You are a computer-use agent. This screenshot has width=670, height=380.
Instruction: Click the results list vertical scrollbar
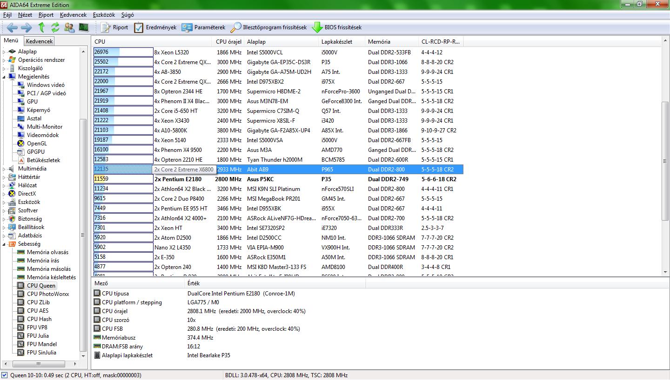(x=665, y=160)
